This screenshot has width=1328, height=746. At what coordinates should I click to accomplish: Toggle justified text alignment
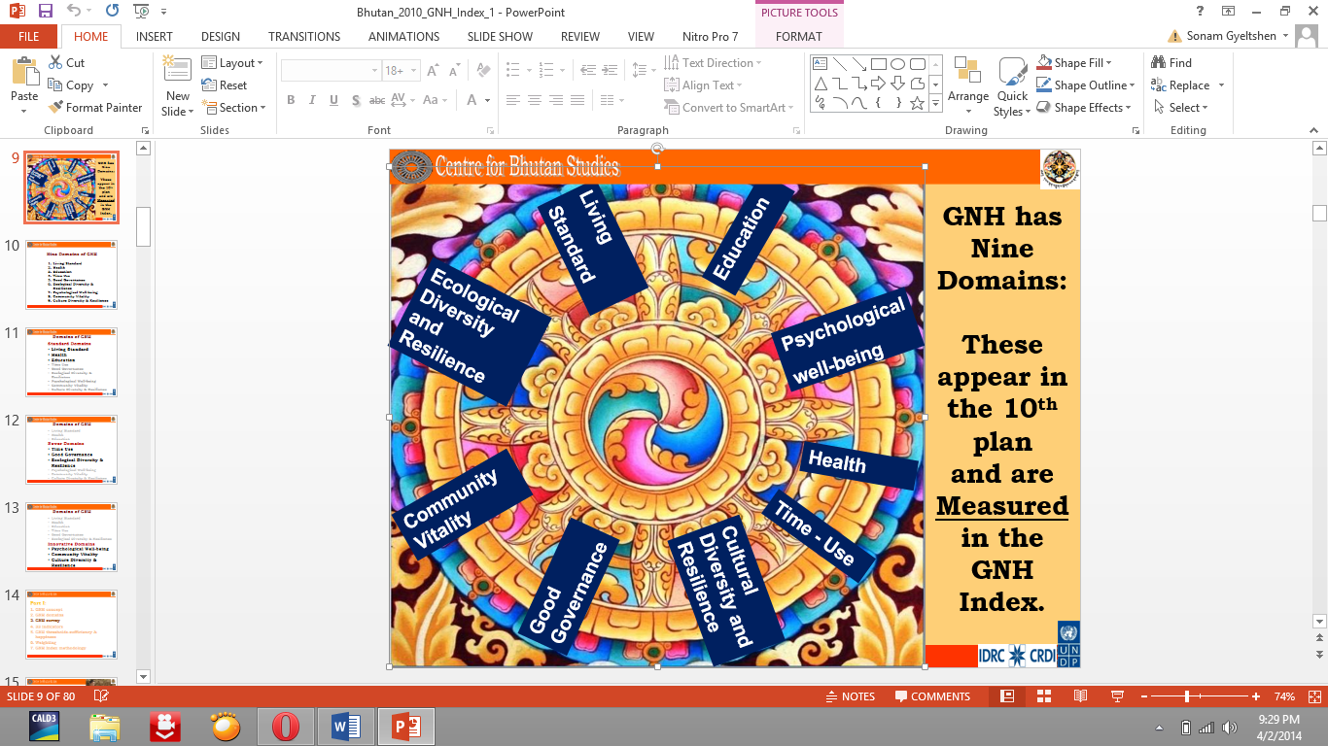click(577, 100)
